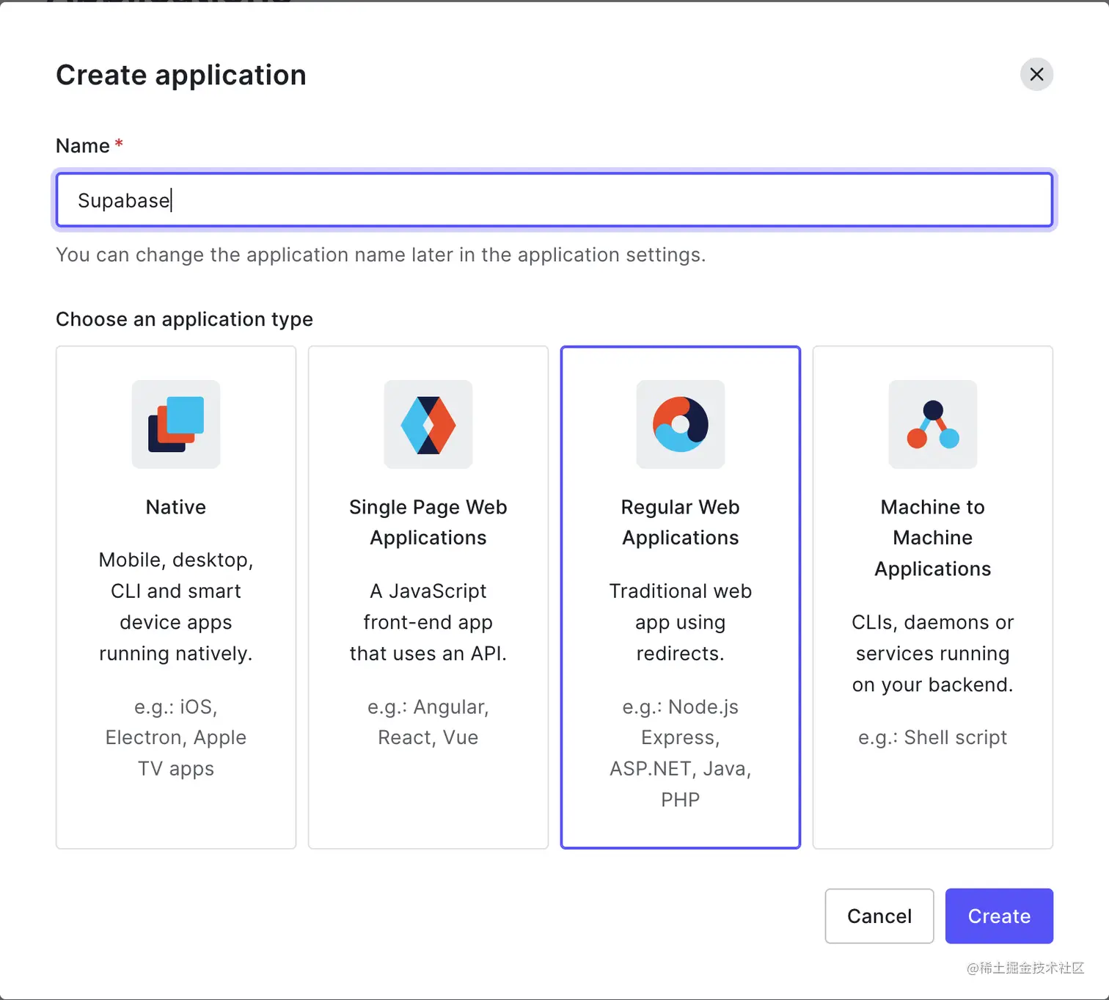1109x1000 pixels.
Task: Select the Native application type card
Action: 175,598
